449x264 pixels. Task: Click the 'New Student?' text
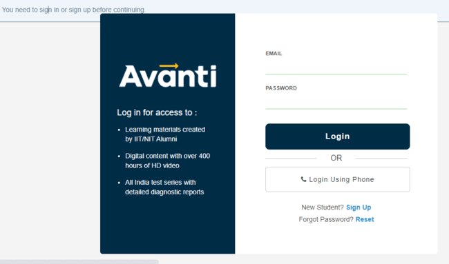323,207
